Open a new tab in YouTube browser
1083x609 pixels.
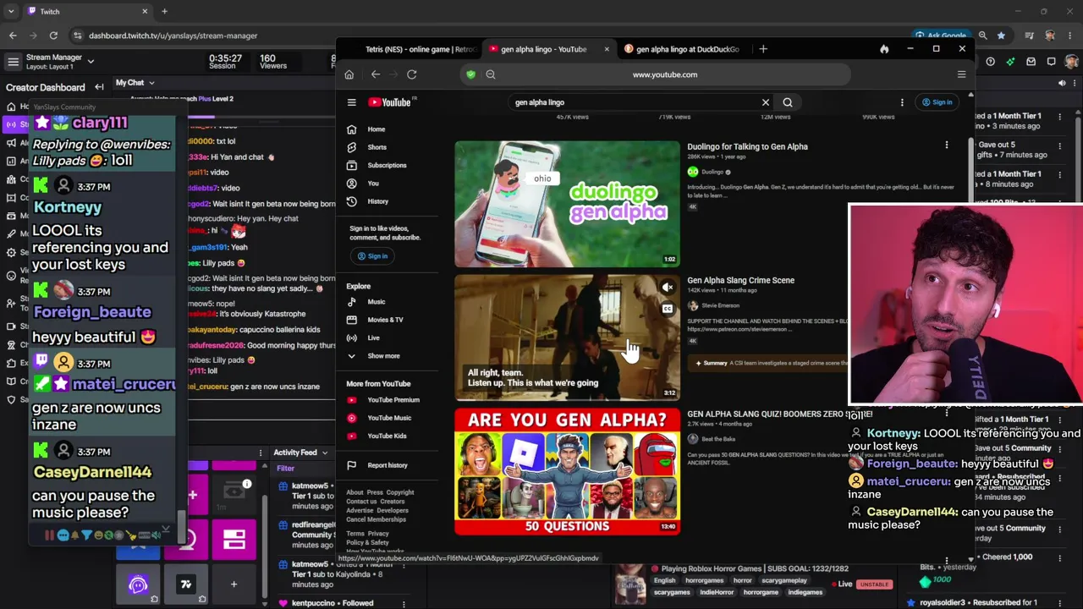coord(763,49)
